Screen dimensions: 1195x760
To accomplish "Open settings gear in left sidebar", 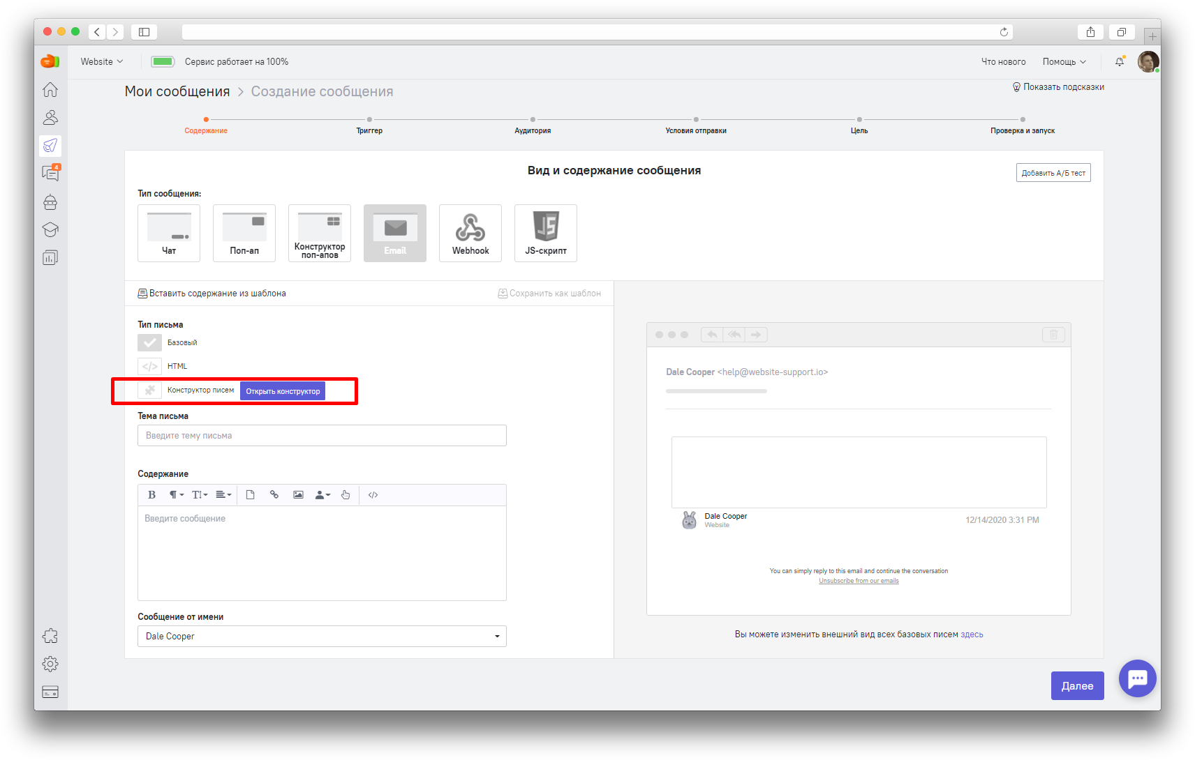I will pos(50,664).
